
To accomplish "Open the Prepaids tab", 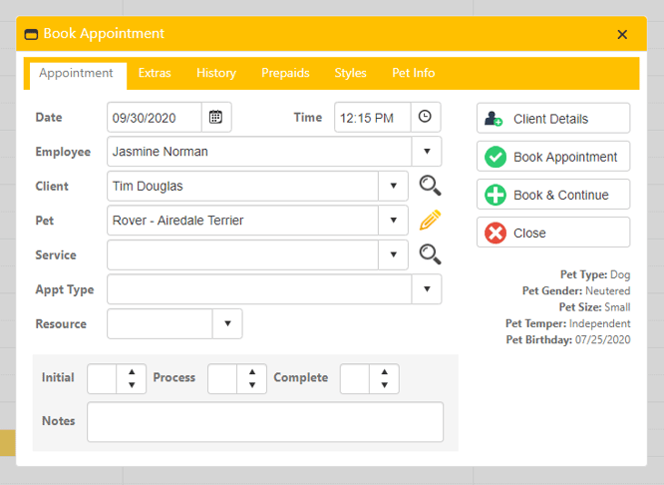I will [x=285, y=73].
